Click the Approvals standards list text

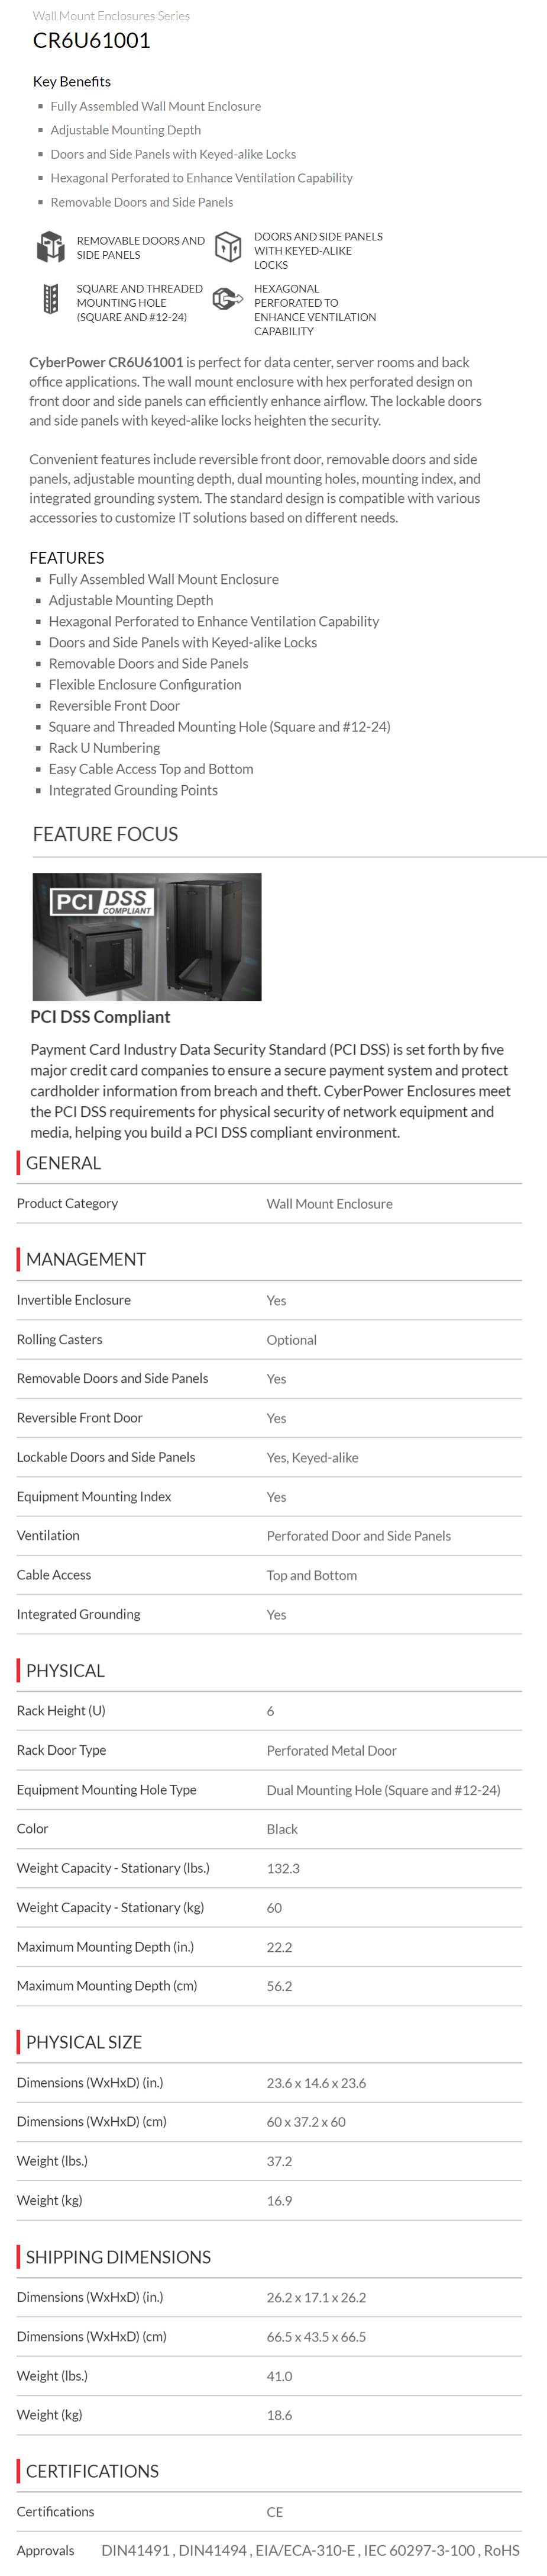[x=310, y=2550]
